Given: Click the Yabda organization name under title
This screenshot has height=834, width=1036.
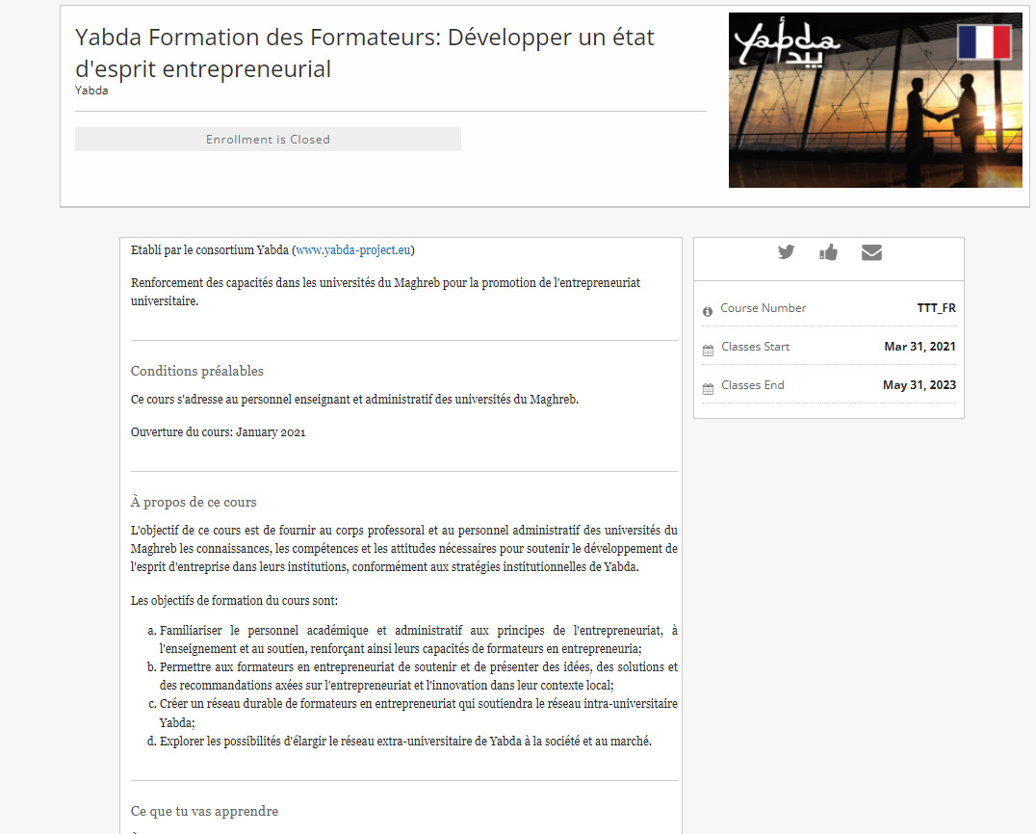Looking at the screenshot, I should click(91, 91).
